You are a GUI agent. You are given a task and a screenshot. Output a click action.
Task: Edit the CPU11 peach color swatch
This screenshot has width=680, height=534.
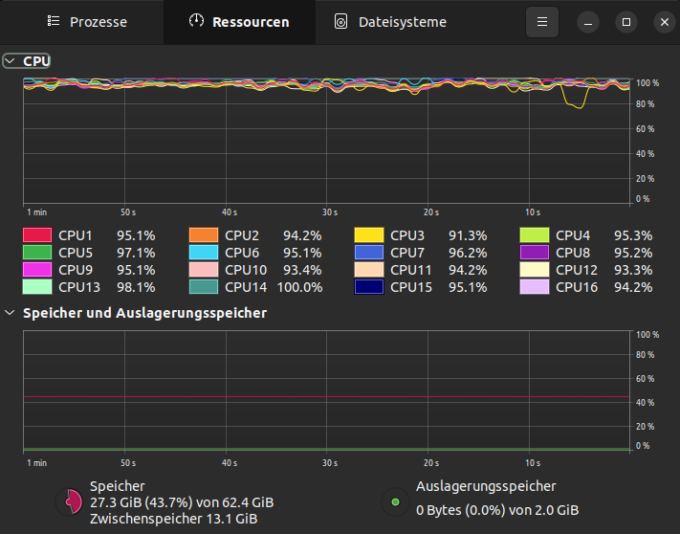click(x=369, y=270)
